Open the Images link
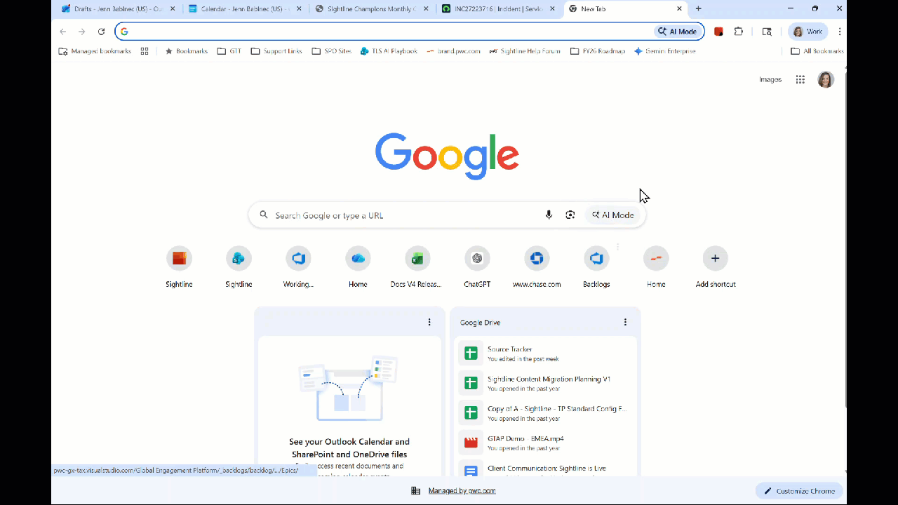Viewport: 898px width, 505px height. tap(770, 79)
